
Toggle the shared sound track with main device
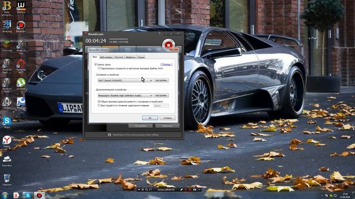[x=99, y=102]
